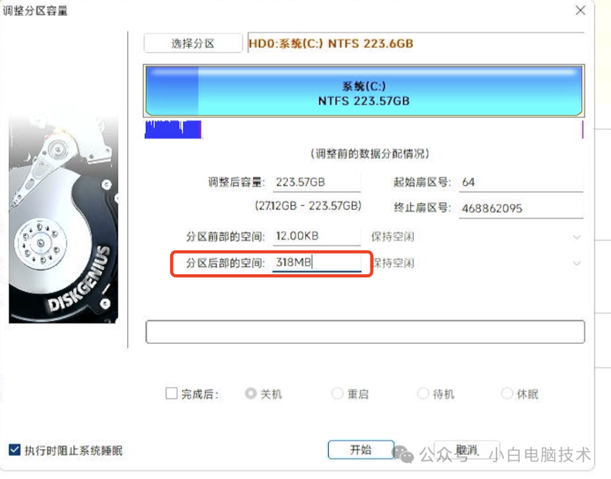611x479 pixels.
Task: Select the 待机 radio option
Action: coord(423,394)
